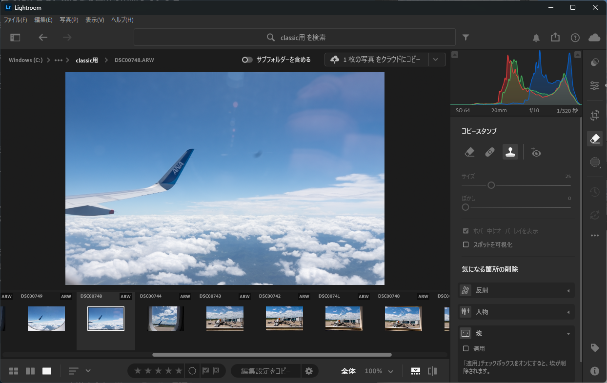Open the ヘルプ(H) menu
This screenshot has height=383, width=607.
click(122, 20)
